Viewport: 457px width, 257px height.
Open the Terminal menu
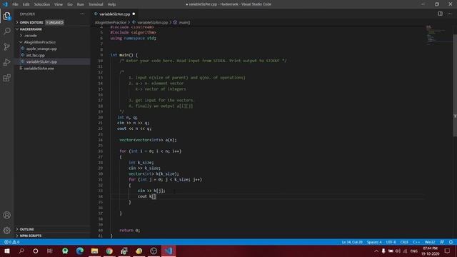[x=96, y=4]
